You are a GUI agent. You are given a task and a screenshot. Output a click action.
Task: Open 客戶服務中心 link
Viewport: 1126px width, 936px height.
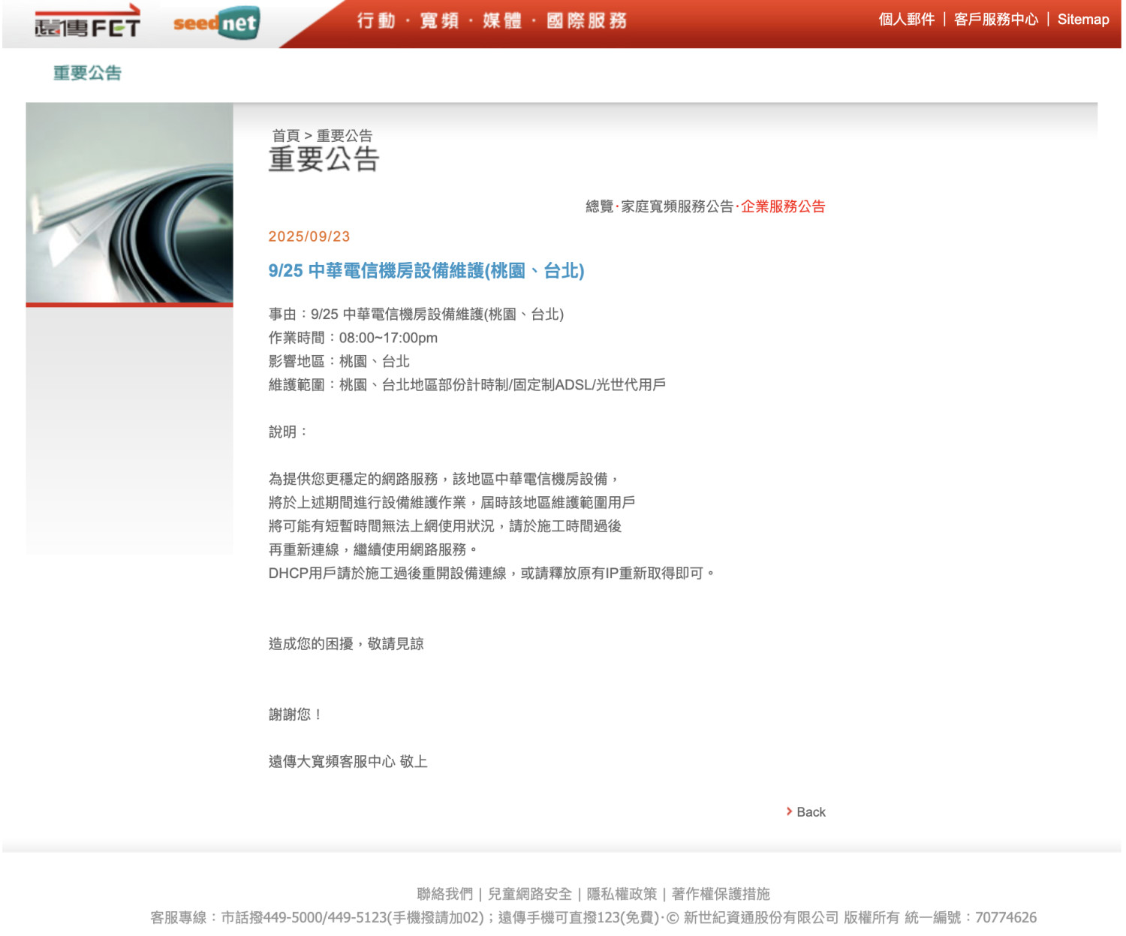(996, 20)
